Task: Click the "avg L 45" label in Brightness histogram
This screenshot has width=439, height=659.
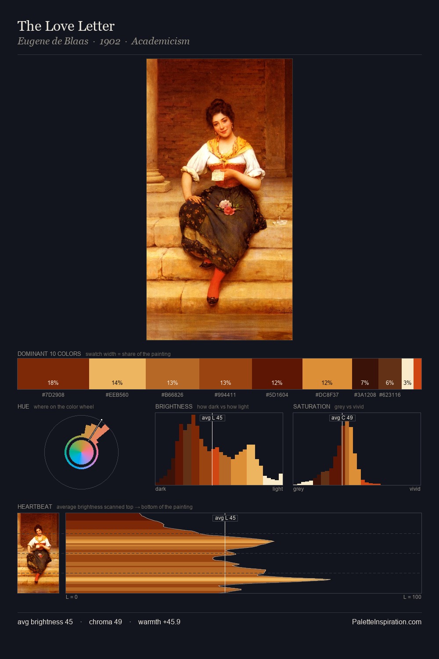Action: pyautogui.click(x=212, y=418)
